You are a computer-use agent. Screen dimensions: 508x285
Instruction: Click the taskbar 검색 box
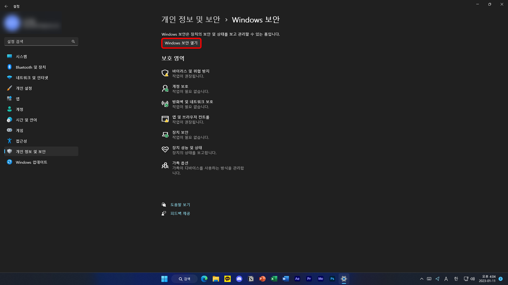(x=184, y=279)
